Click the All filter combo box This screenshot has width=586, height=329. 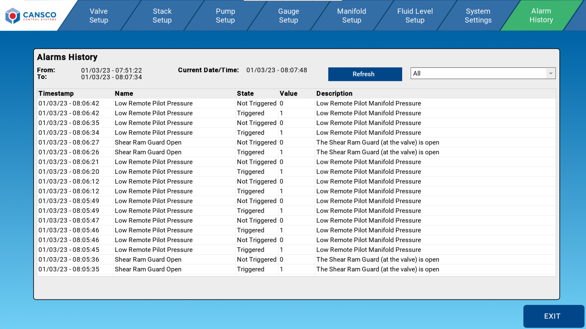pos(478,73)
